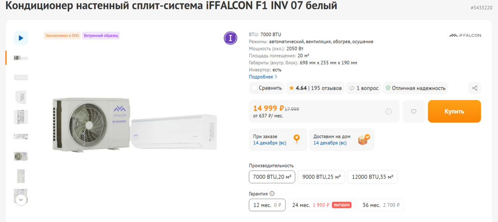This screenshot has height=222, width=498.
Task: Check the Сравнить compare checkbox
Action: [254, 88]
